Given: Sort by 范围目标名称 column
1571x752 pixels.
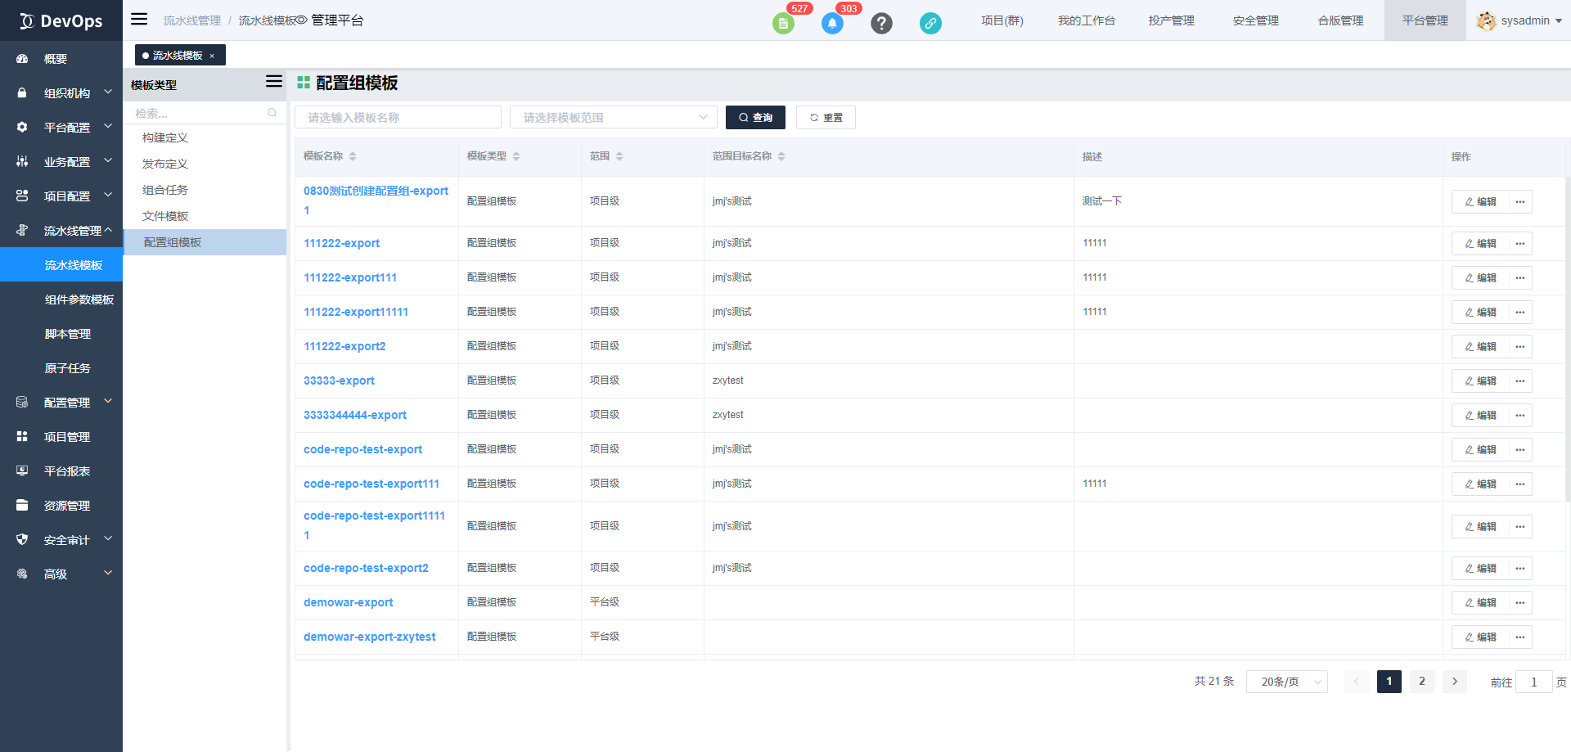Looking at the screenshot, I should pos(781,156).
